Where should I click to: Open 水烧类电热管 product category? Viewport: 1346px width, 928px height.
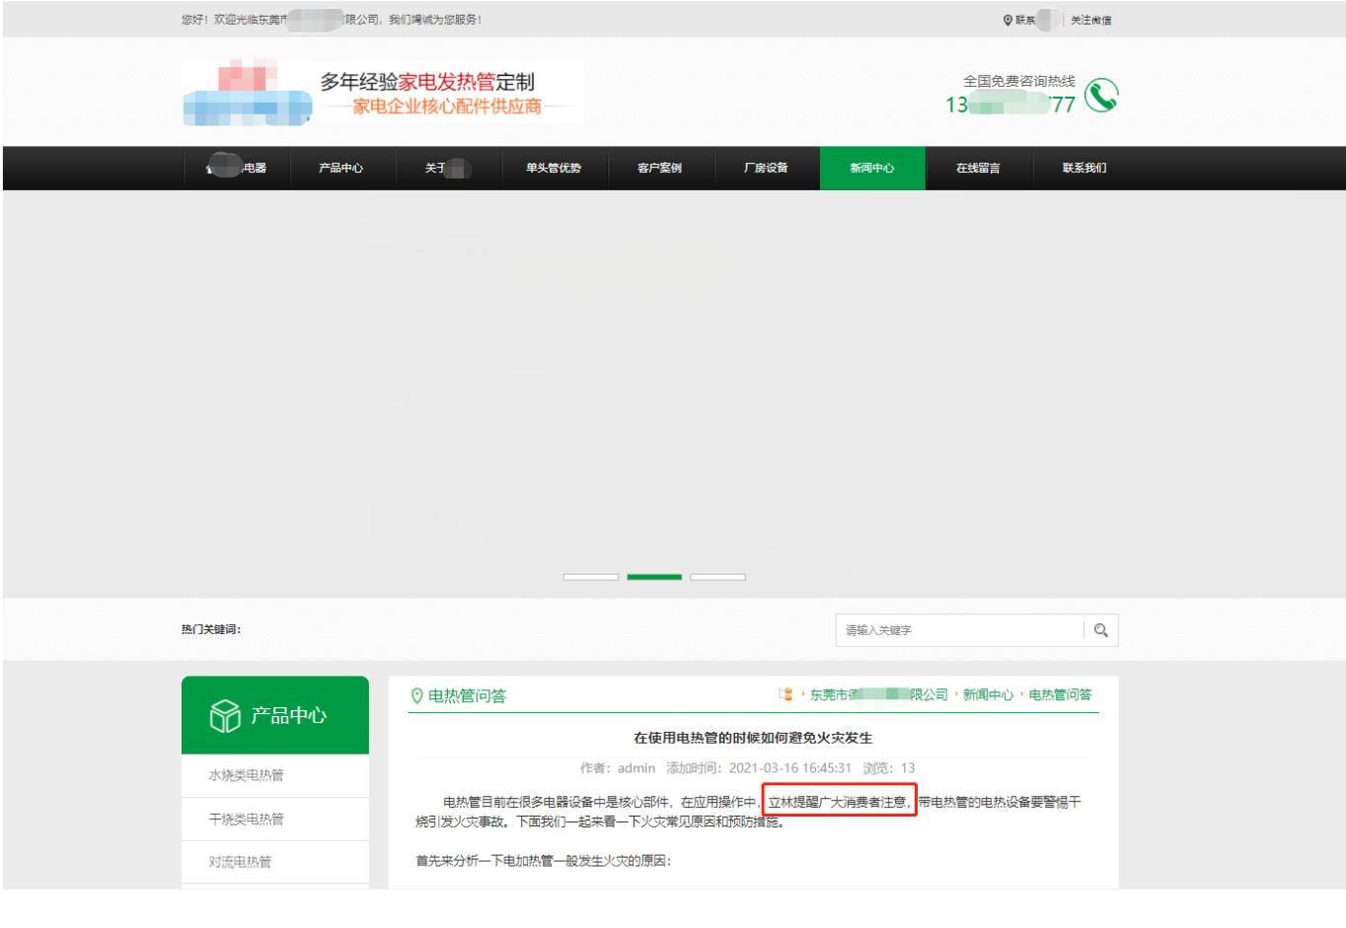(x=246, y=775)
